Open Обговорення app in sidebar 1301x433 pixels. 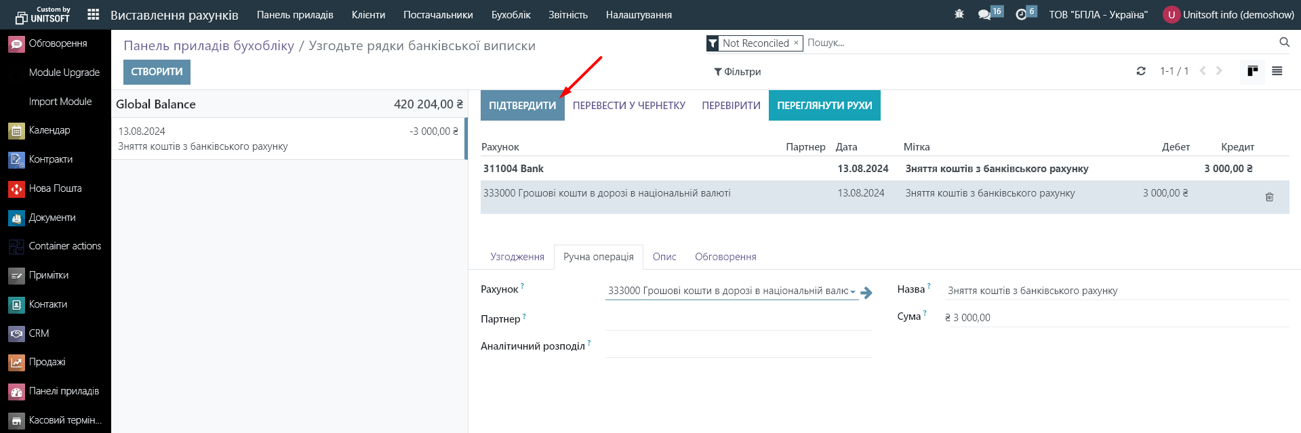click(x=56, y=43)
